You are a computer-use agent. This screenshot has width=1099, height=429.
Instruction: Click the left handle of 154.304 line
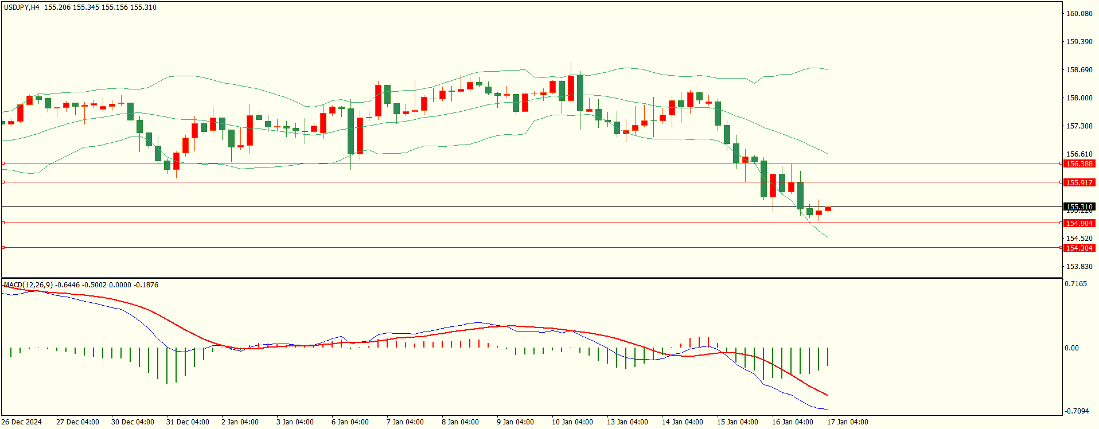[3, 248]
